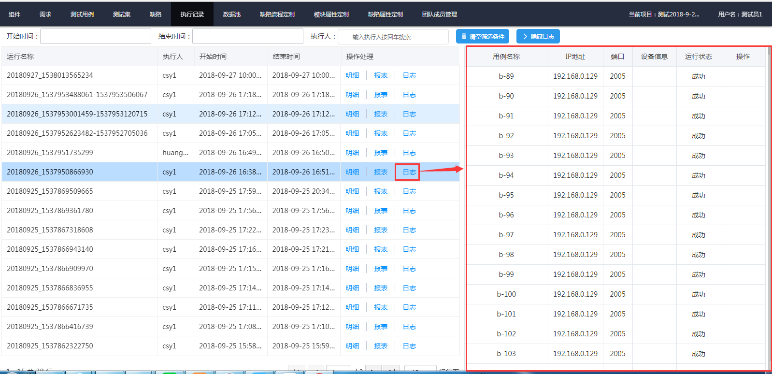Focus the 开始时间 input field

click(96, 36)
